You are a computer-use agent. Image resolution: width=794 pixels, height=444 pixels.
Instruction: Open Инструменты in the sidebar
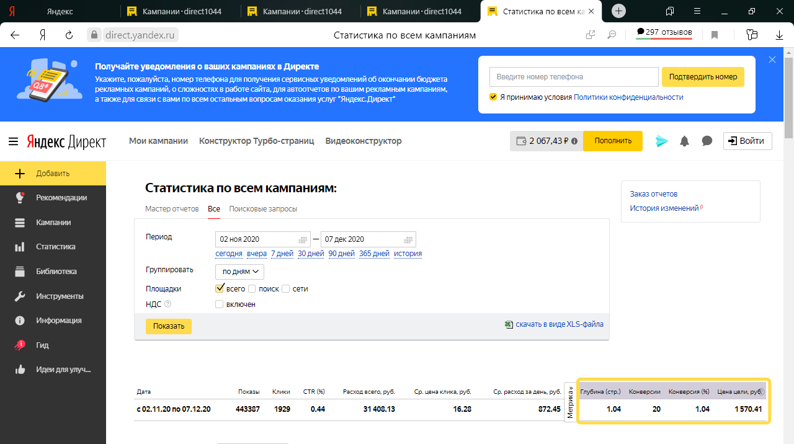tap(53, 296)
